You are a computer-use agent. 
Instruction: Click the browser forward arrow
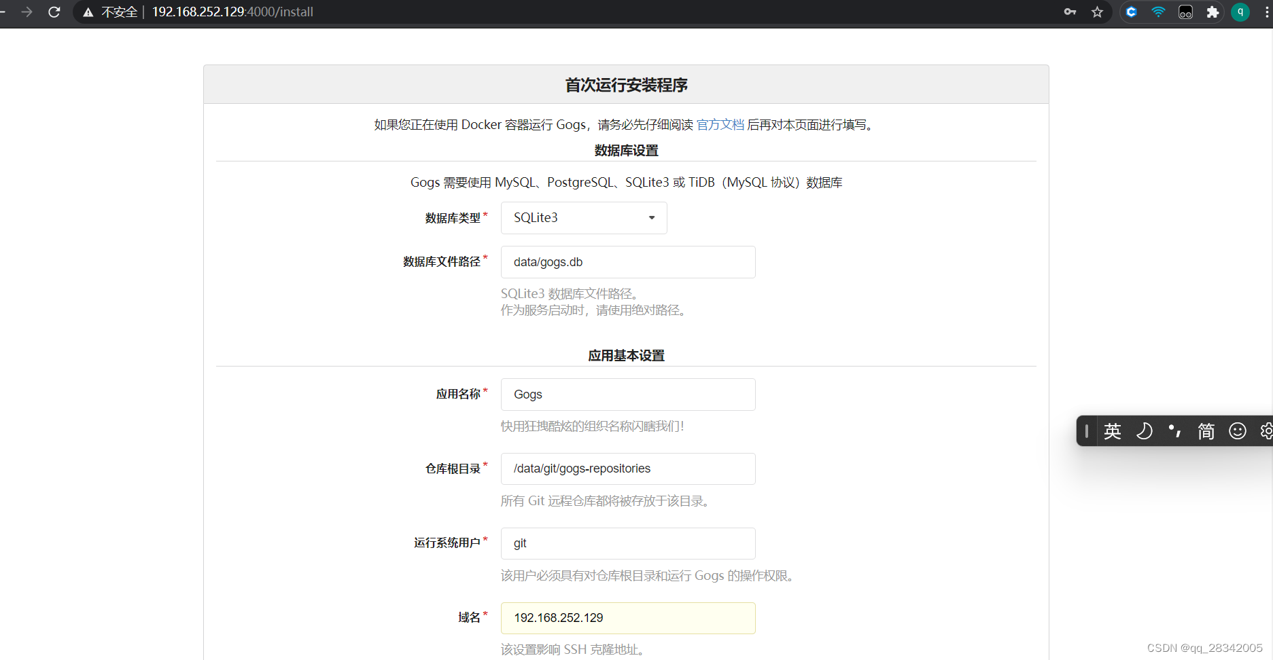tap(27, 12)
